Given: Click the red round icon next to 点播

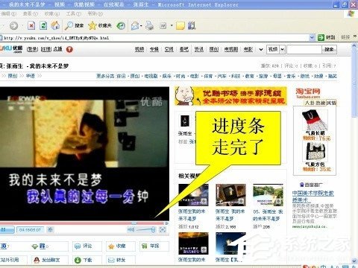Looking at the screenshot, I should click(x=69, y=49).
